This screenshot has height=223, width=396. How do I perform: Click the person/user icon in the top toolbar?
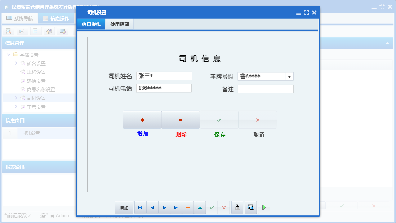pos(49,31)
